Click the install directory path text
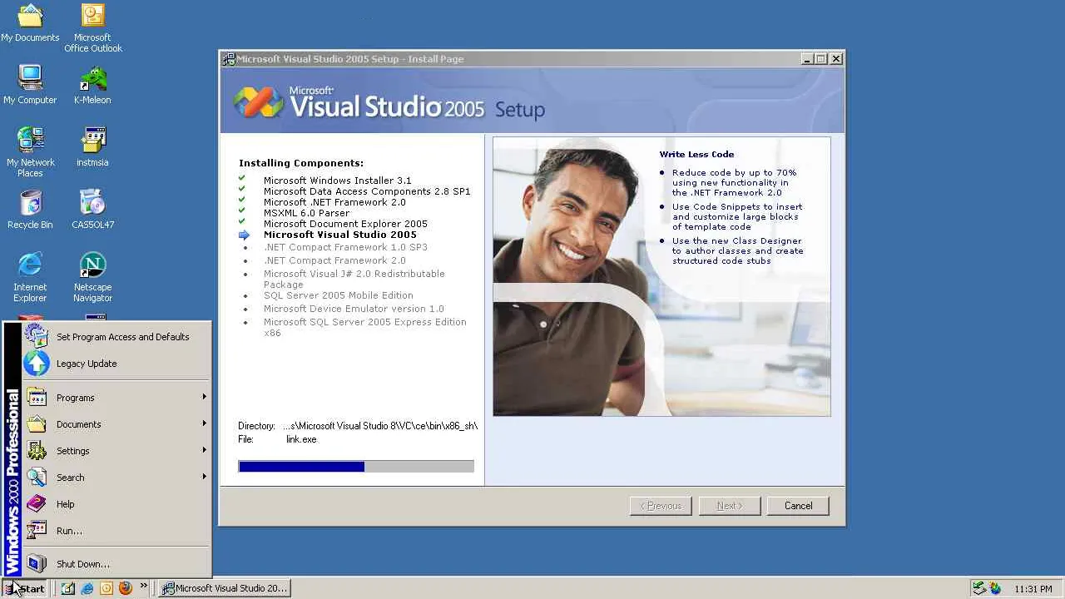This screenshot has height=599, width=1065. point(380,426)
